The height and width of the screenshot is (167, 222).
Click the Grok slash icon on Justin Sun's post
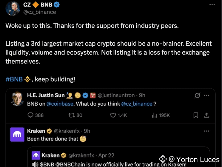(197, 95)
